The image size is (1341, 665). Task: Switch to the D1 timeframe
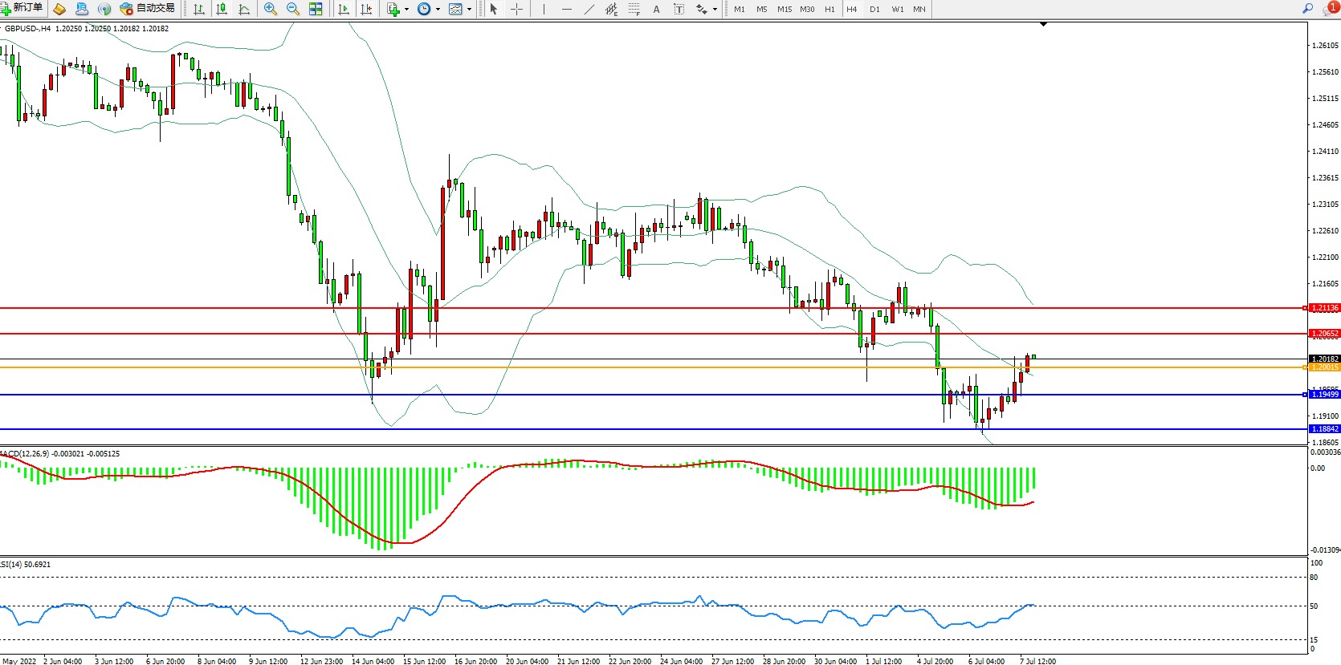[874, 9]
